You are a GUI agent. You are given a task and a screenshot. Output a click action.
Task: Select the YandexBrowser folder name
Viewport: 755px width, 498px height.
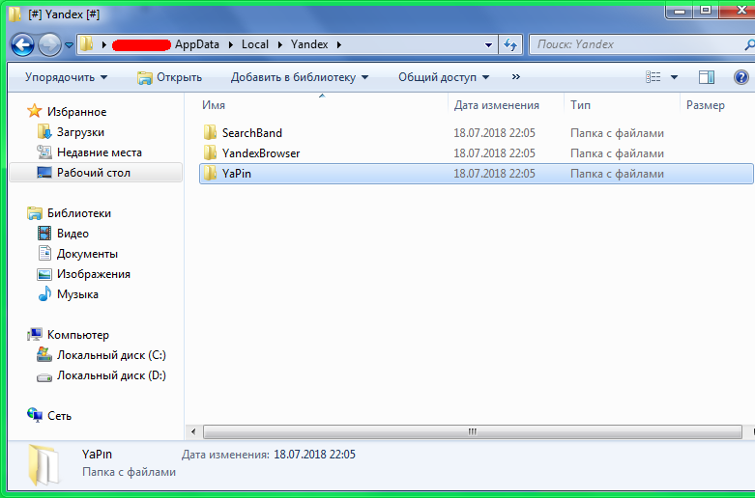(x=261, y=153)
